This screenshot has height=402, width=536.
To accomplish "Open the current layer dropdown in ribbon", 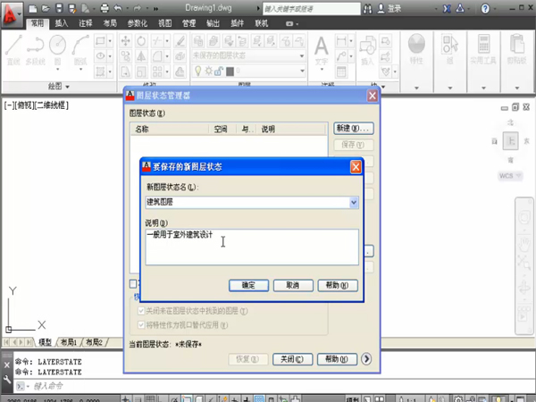I will click(x=302, y=71).
